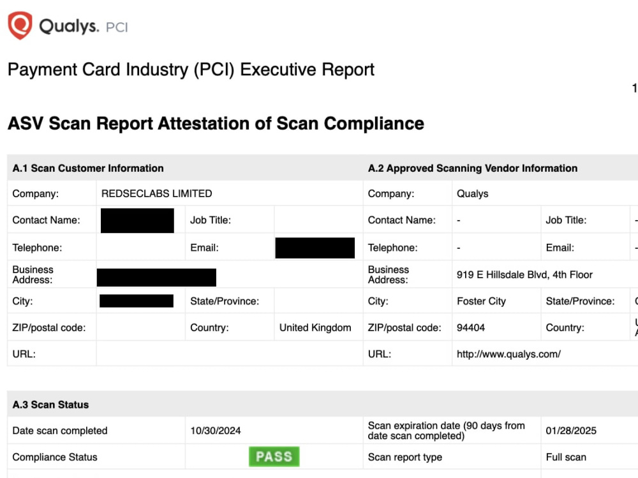Image resolution: width=638 pixels, height=478 pixels.
Task: Click the '94404' ZIP code value
Action: [x=471, y=328]
